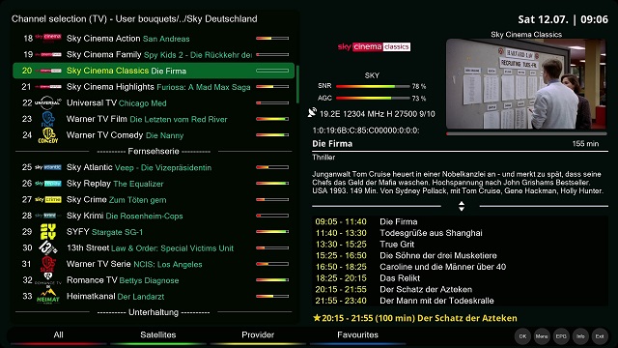Select EPG entry True Grit
This screenshot has width=618, height=348.
tap(460, 245)
